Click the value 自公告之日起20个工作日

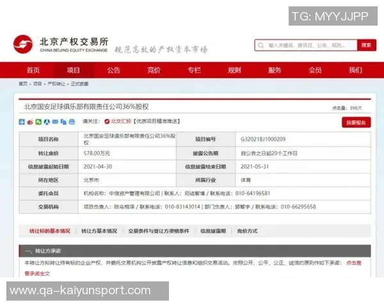(269, 153)
